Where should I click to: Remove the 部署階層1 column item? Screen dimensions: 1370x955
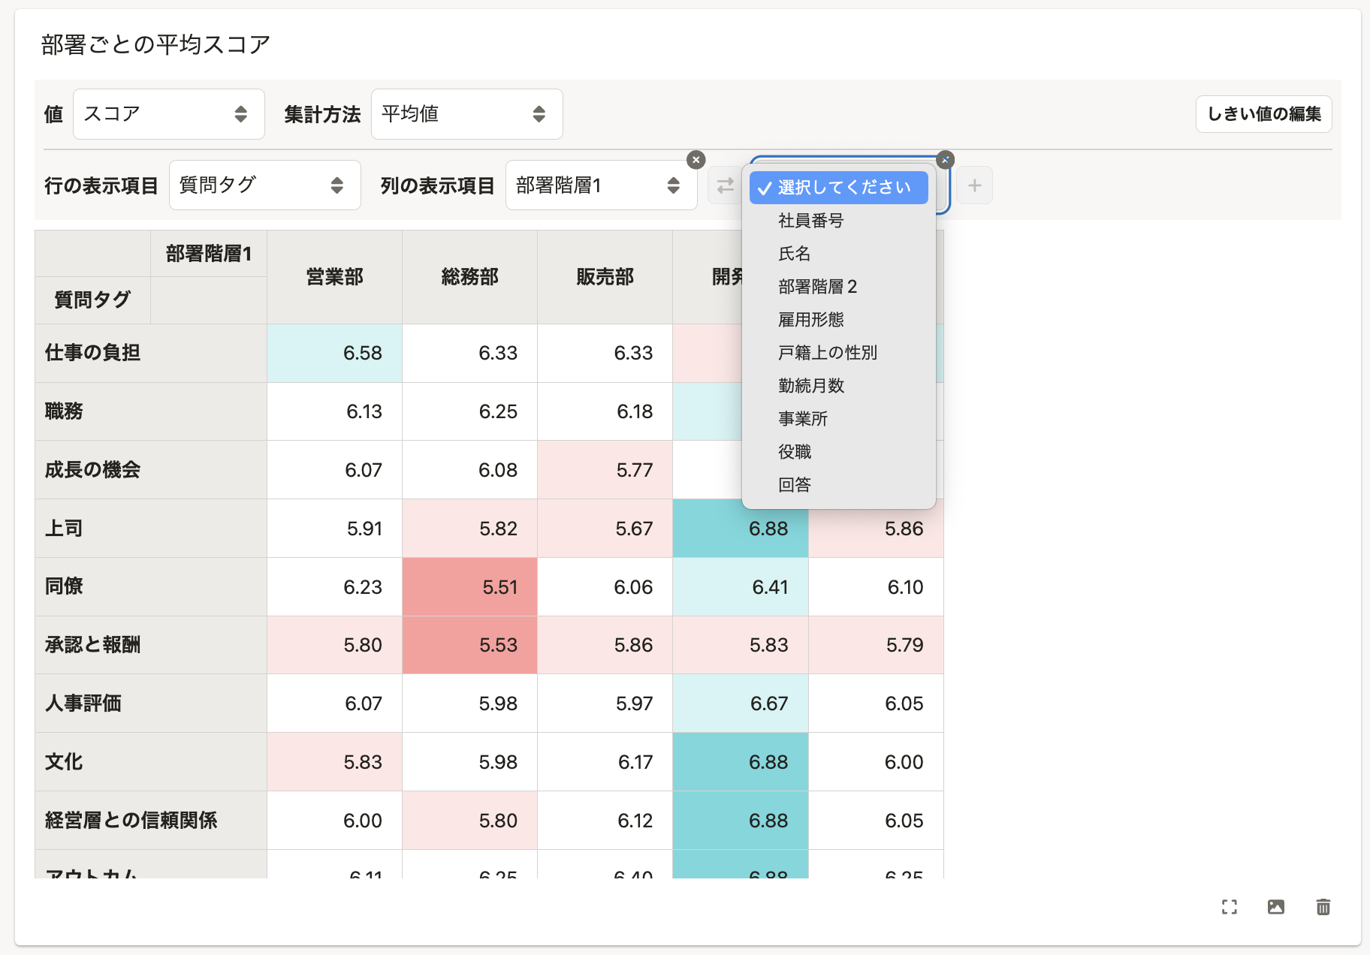696,159
